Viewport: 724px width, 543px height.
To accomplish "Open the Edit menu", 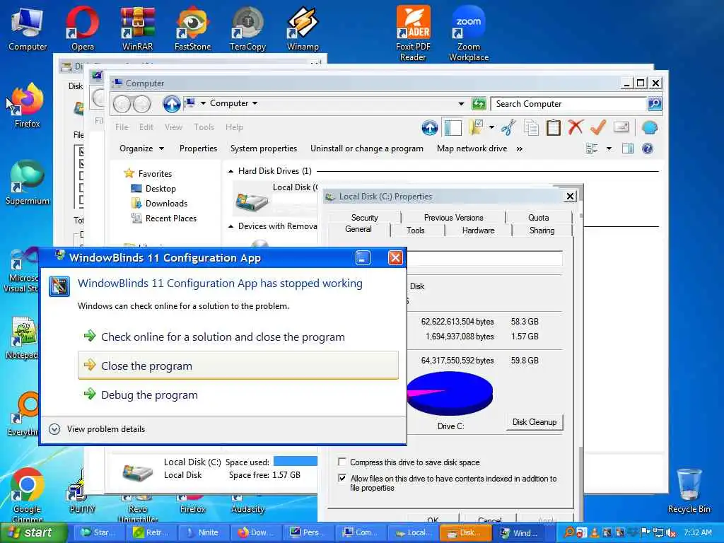I will 146,127.
